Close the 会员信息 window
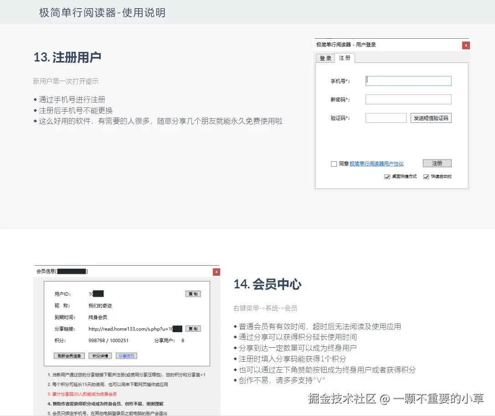This screenshot has width=495, height=416. point(216,272)
